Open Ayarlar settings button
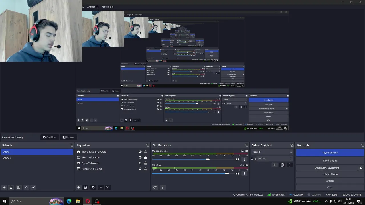The height and width of the screenshot is (205, 365). [330, 181]
